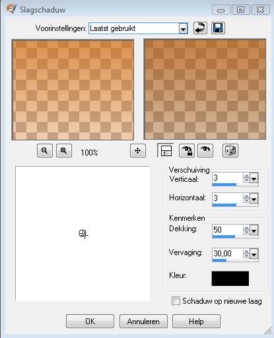
Task: Open the Voorinstellingen preset dropdown
Action: point(183,28)
